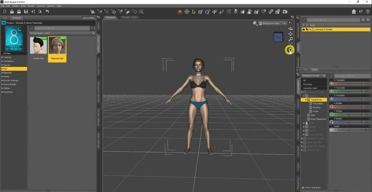This screenshot has width=372, height=192.
Task: Toggle the Show Sub Items checkbox
Action: pos(303,188)
